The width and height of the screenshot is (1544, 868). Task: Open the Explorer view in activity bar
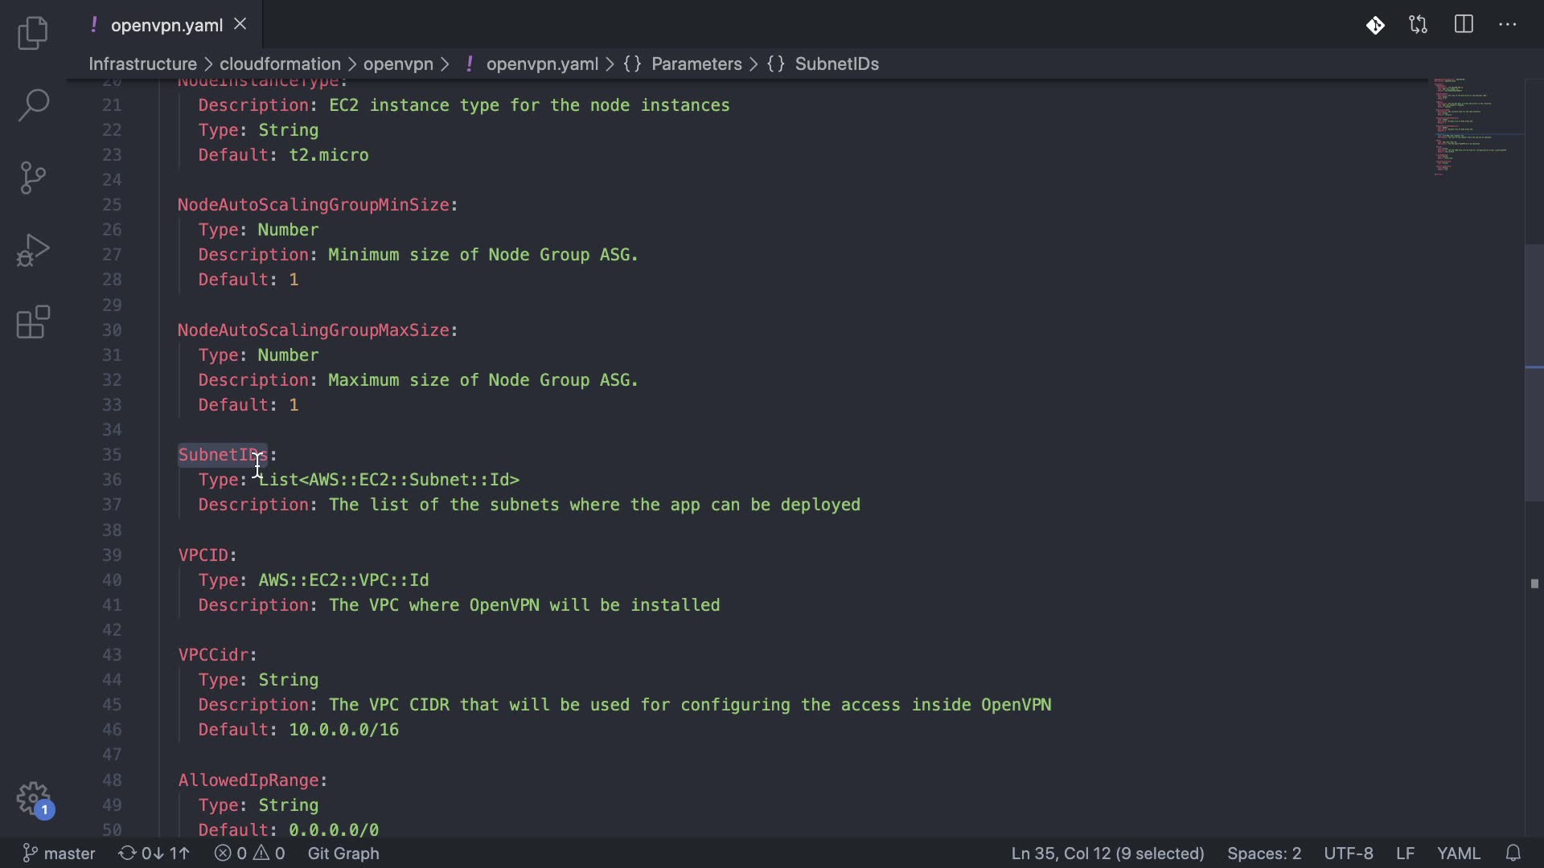(x=33, y=33)
